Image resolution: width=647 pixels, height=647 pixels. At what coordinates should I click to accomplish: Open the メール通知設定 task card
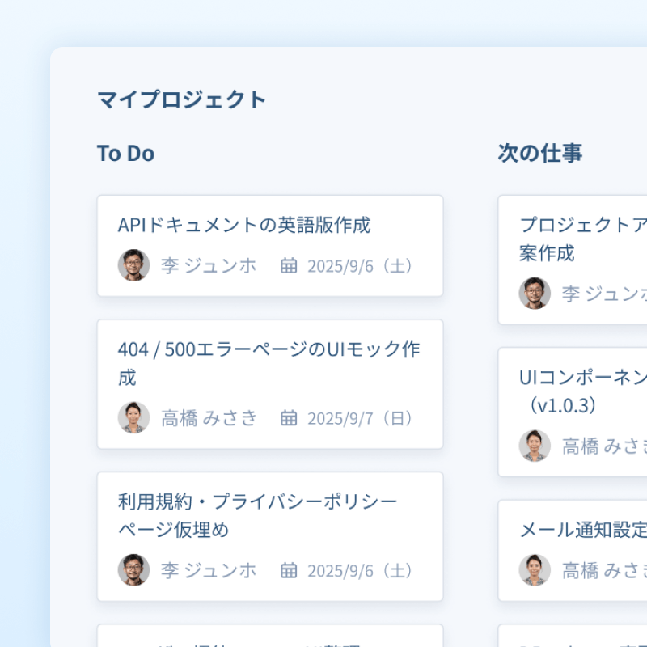pyautogui.click(x=583, y=531)
